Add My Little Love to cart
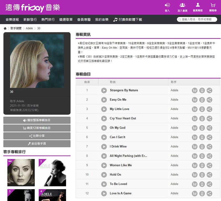 [195, 109]
